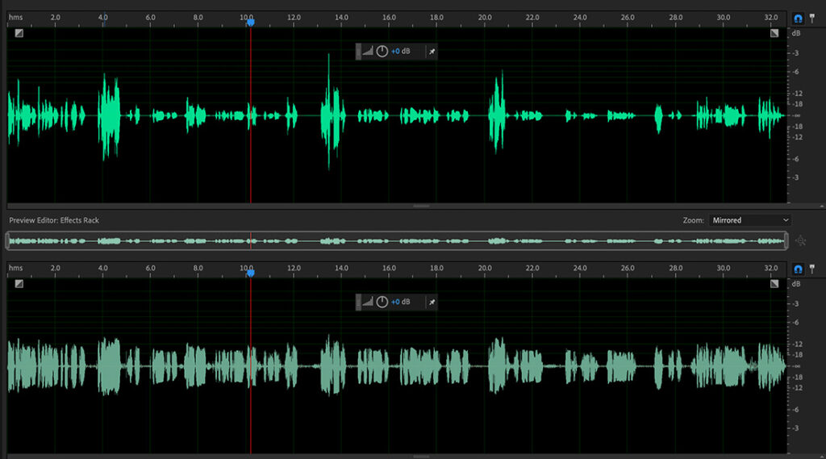Image resolution: width=826 pixels, height=459 pixels.
Task: Click the zoom navigator overview waveform bar
Action: pos(395,240)
